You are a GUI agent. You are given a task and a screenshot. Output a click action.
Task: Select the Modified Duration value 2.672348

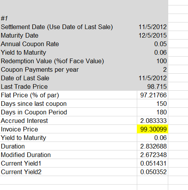(x=152, y=155)
